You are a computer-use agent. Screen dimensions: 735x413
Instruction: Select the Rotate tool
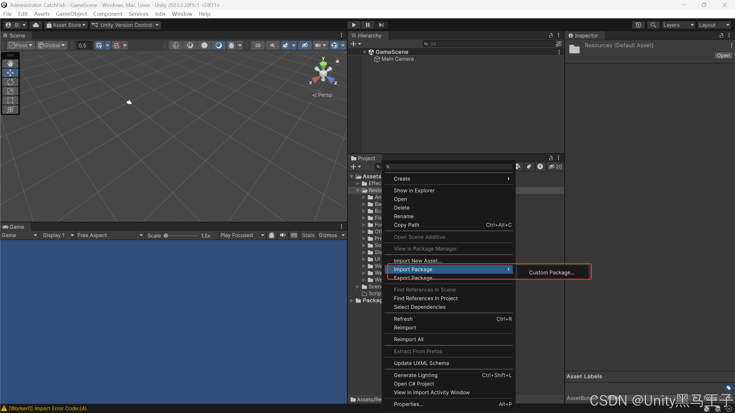(10, 82)
